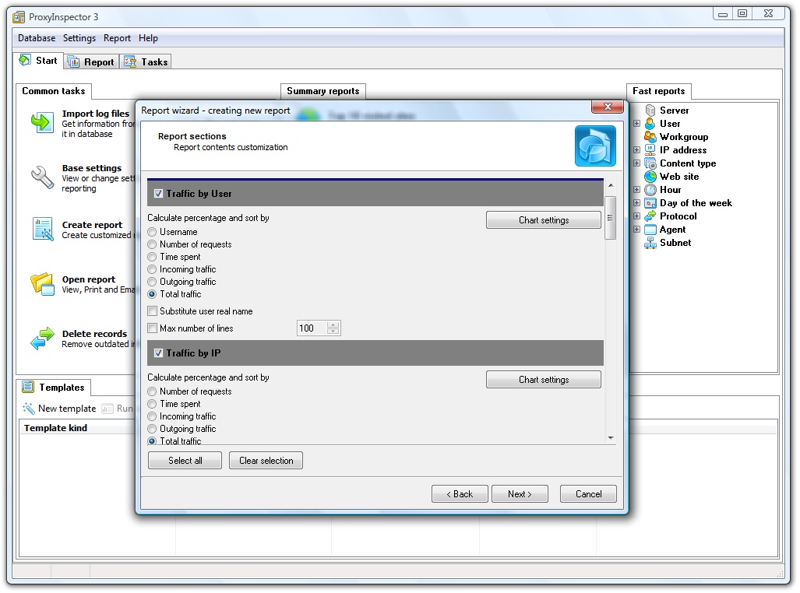Click the Base settings wrench icon
The image size is (800, 593).
tap(42, 177)
